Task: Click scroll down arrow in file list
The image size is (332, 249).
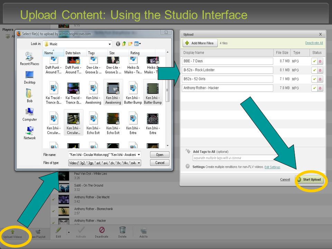Action: point(167,146)
